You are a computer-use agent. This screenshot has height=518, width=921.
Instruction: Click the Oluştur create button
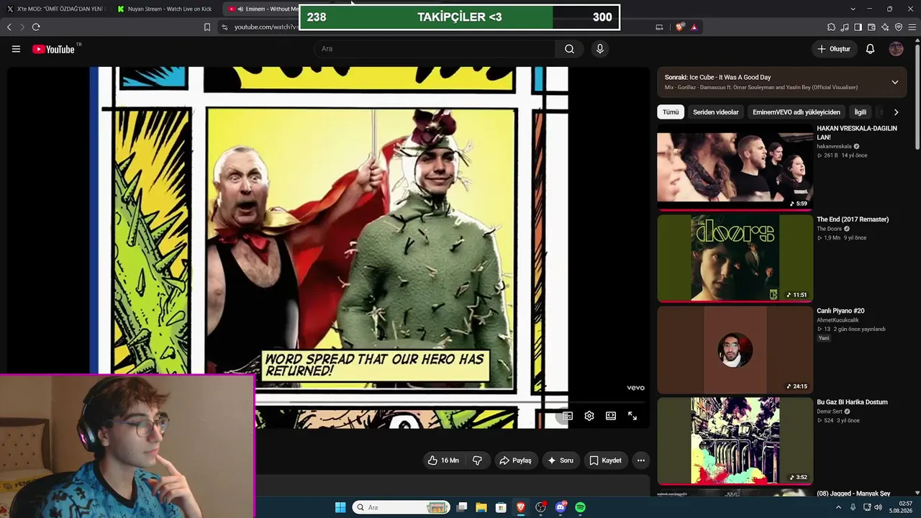pyautogui.click(x=834, y=49)
